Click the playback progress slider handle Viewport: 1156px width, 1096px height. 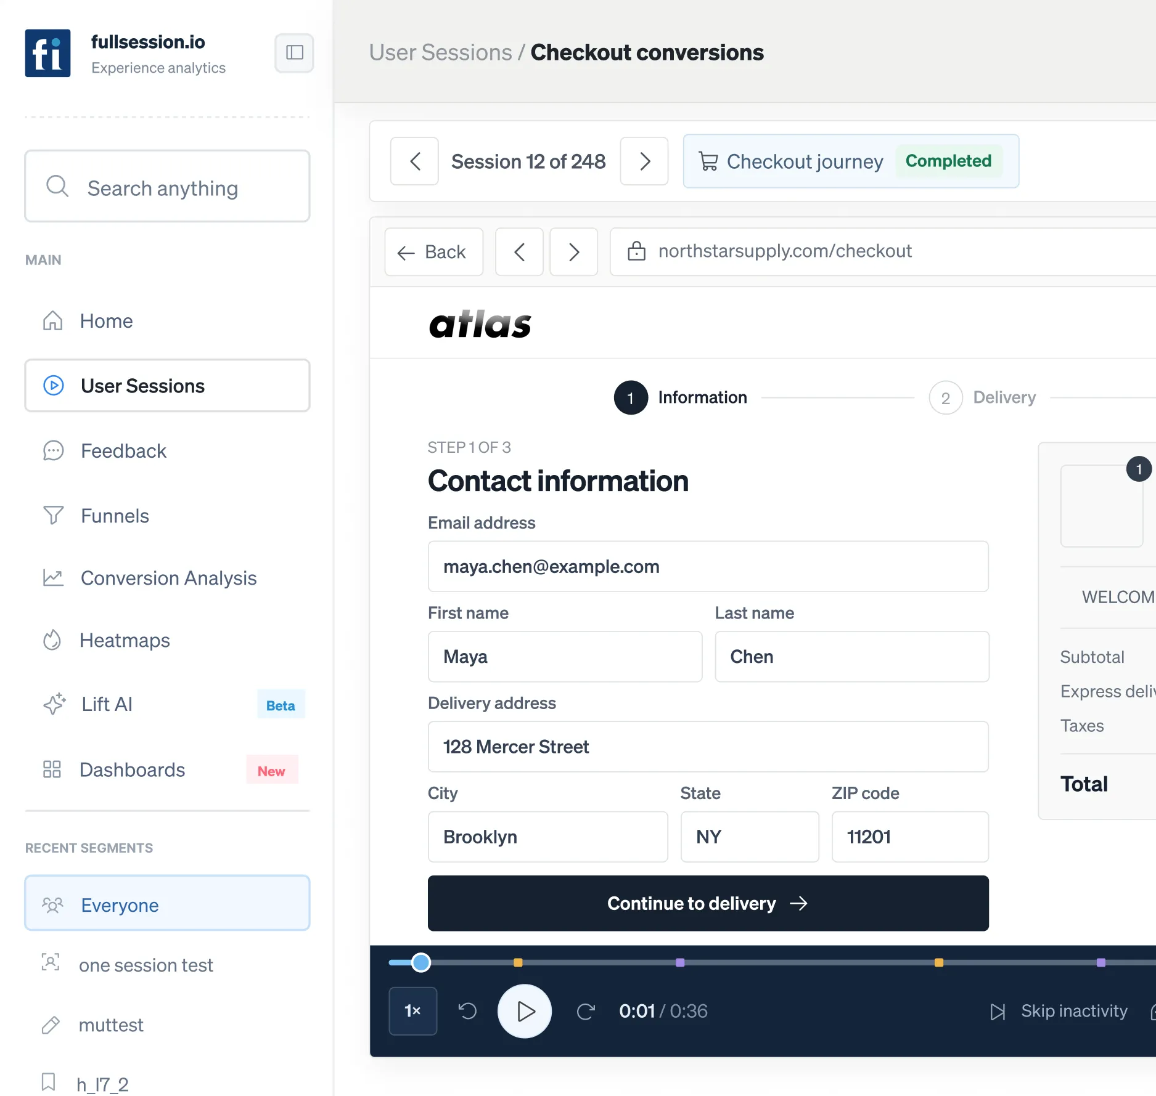(421, 962)
